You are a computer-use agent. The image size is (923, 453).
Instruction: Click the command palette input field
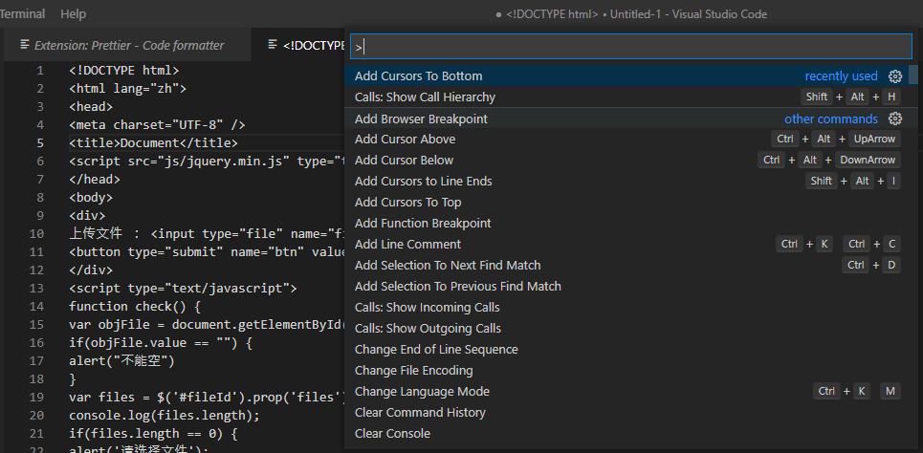coord(631,46)
